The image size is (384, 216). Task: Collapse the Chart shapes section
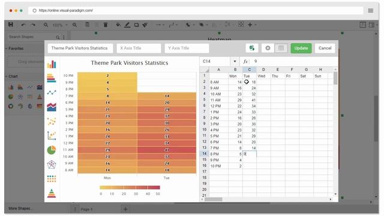coord(12,76)
